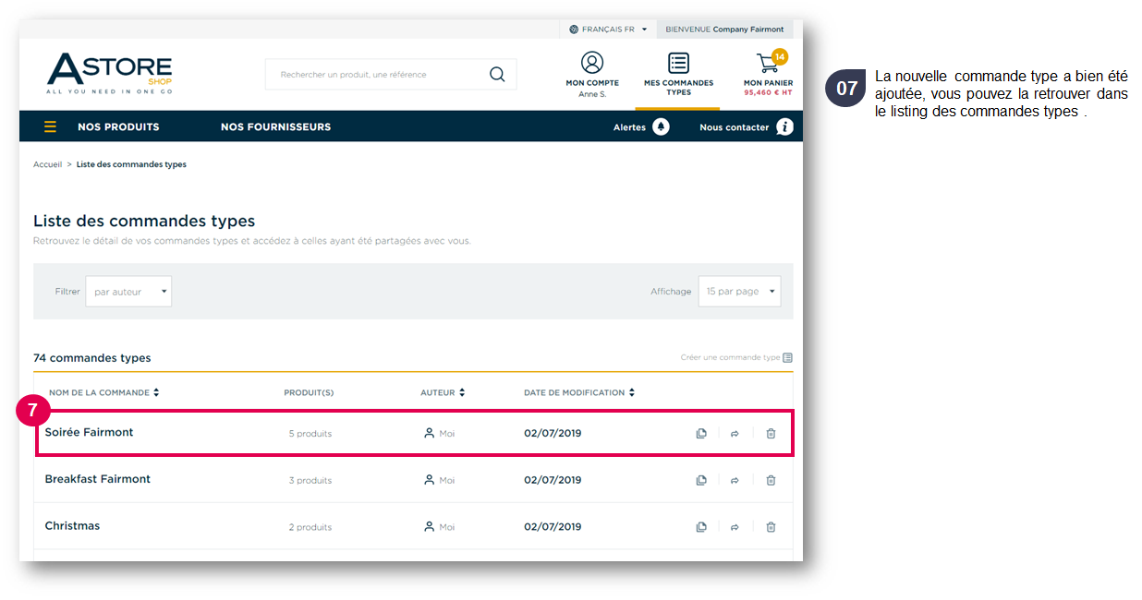Open Mes Commandes Types list icon
This screenshot has height=600, width=1142.
pos(678,63)
